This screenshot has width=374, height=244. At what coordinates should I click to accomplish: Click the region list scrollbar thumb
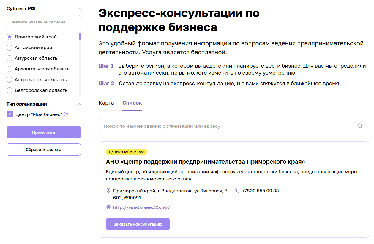[x=80, y=37]
